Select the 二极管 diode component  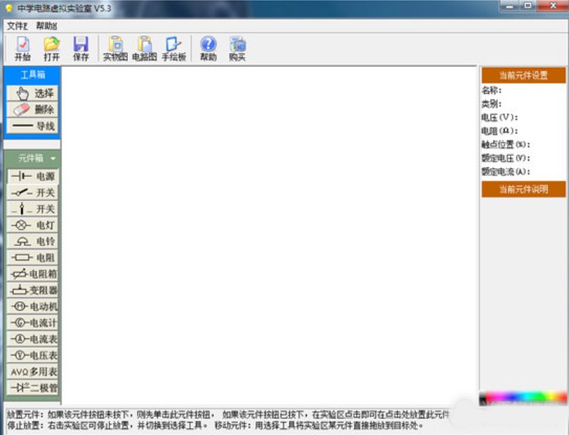coord(32,388)
